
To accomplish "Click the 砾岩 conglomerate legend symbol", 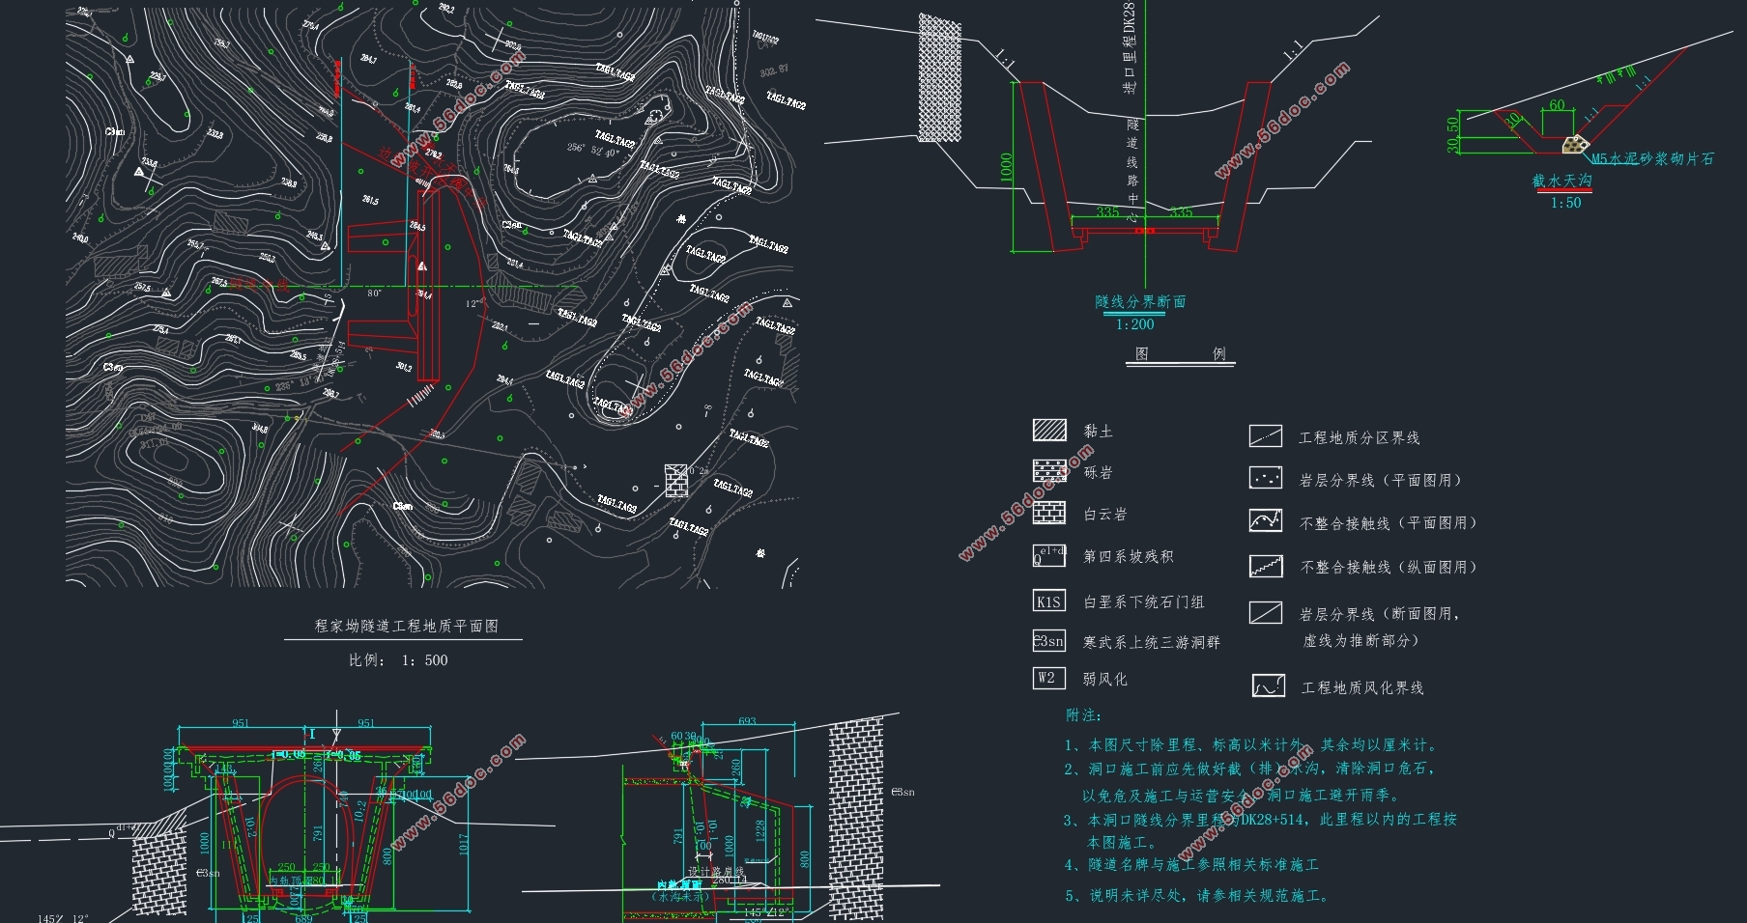I will (1049, 471).
